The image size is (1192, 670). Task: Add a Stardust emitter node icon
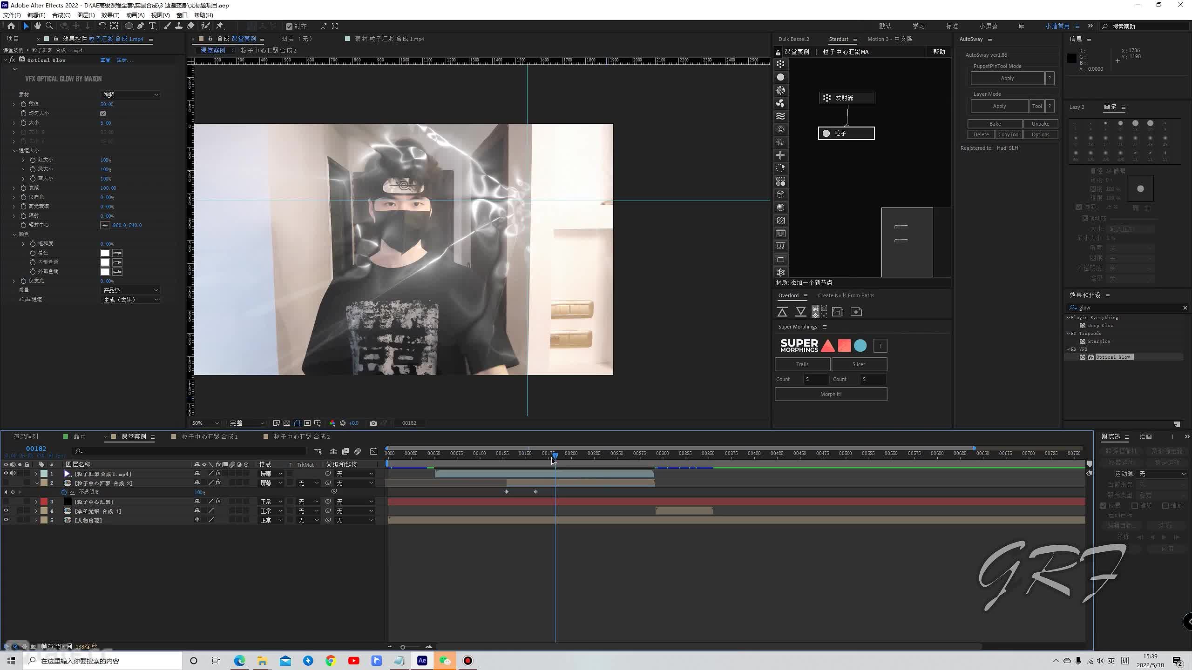(781, 64)
